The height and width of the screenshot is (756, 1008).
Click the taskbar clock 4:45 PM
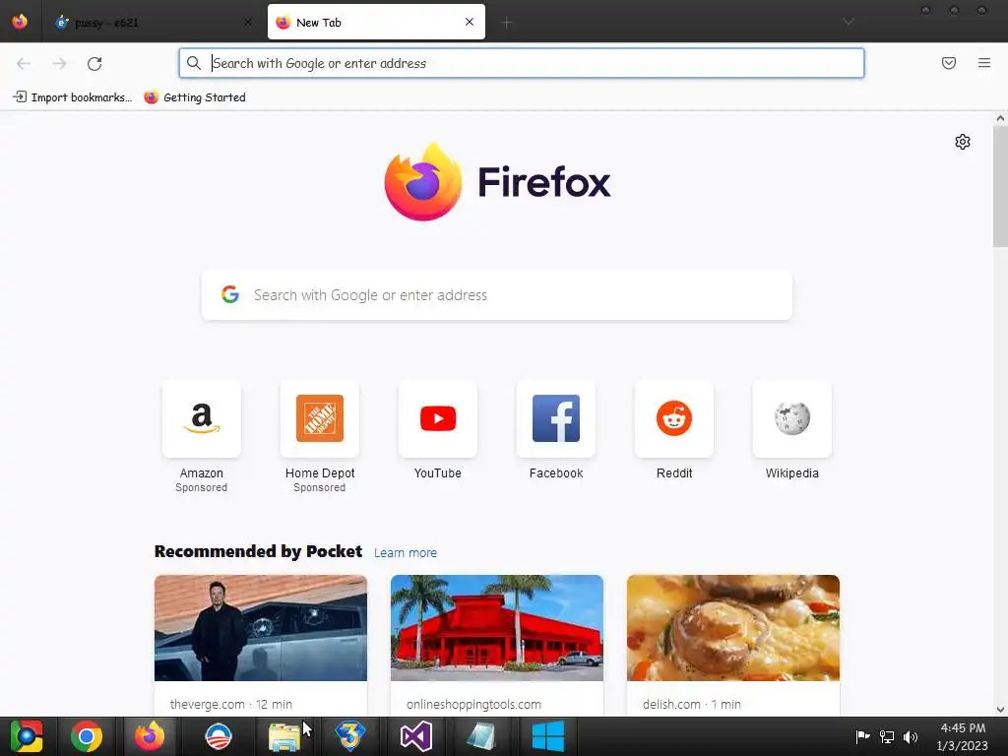[963, 736]
